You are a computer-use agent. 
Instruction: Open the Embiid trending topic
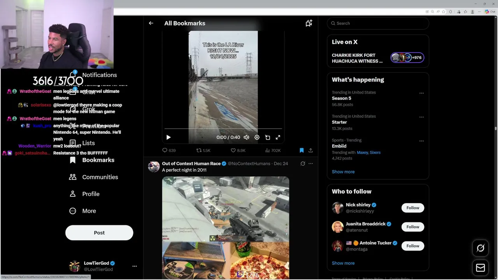tap(339, 146)
